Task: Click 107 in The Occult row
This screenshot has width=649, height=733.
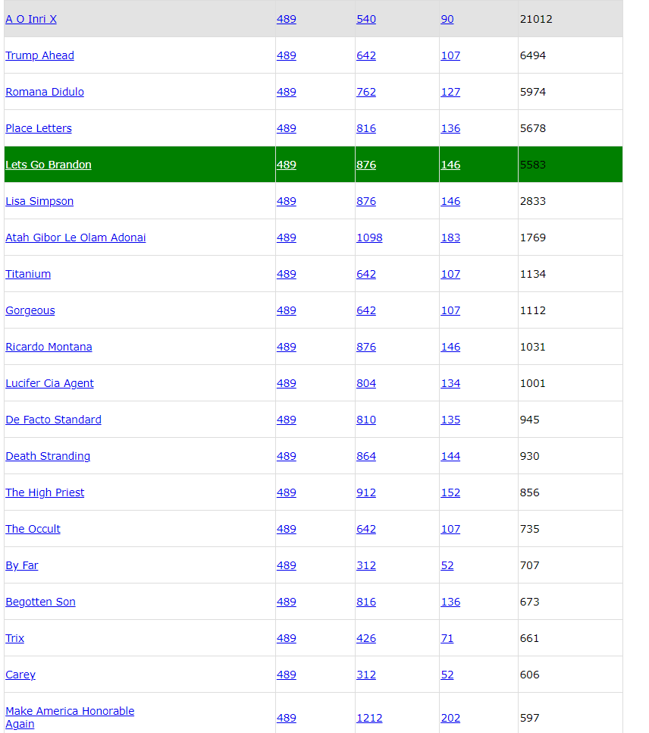Action: [x=450, y=530]
